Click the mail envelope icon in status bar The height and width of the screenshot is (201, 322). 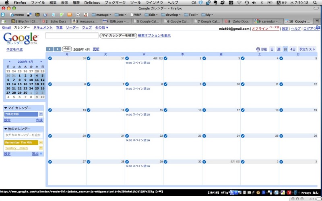coord(249,193)
